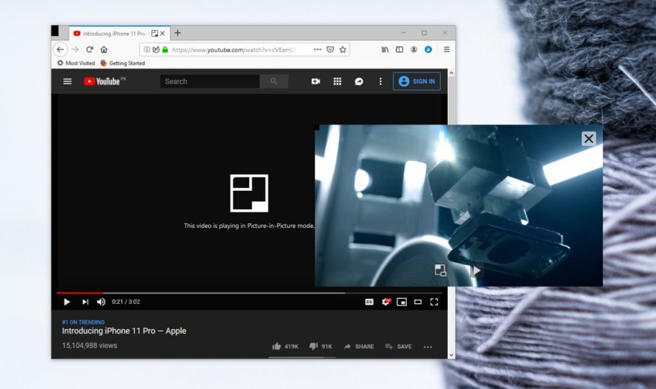Toggle closed captions in the player
Screen dimensions: 656x389
click(370, 301)
